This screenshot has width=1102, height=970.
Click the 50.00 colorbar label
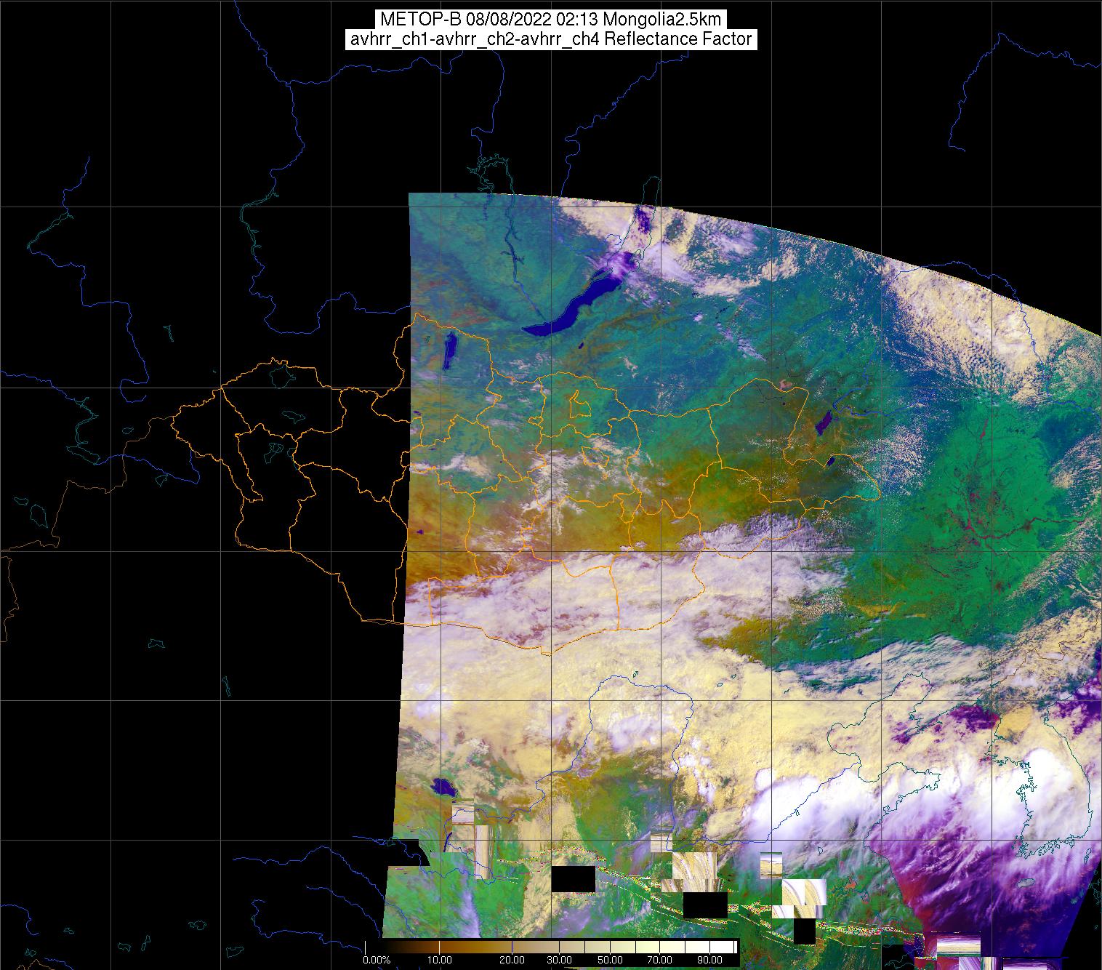click(610, 960)
